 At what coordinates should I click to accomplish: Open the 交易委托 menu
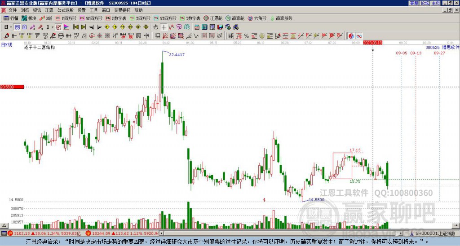point(122,10)
